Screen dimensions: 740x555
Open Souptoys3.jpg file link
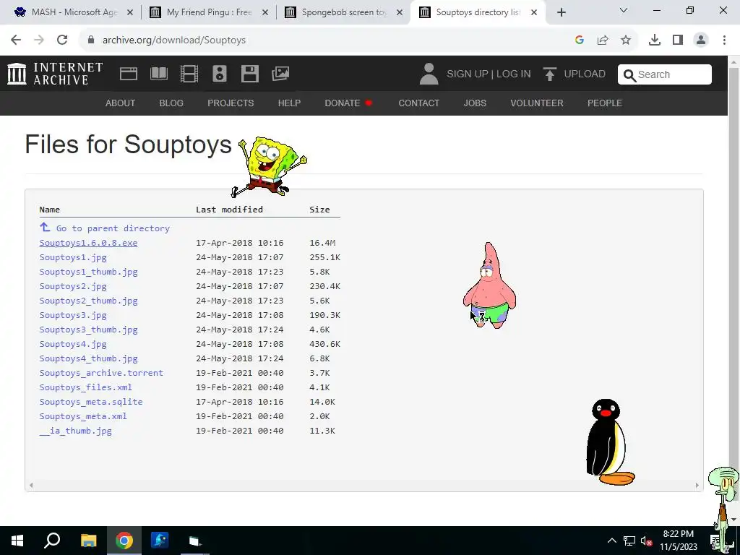[x=73, y=315]
